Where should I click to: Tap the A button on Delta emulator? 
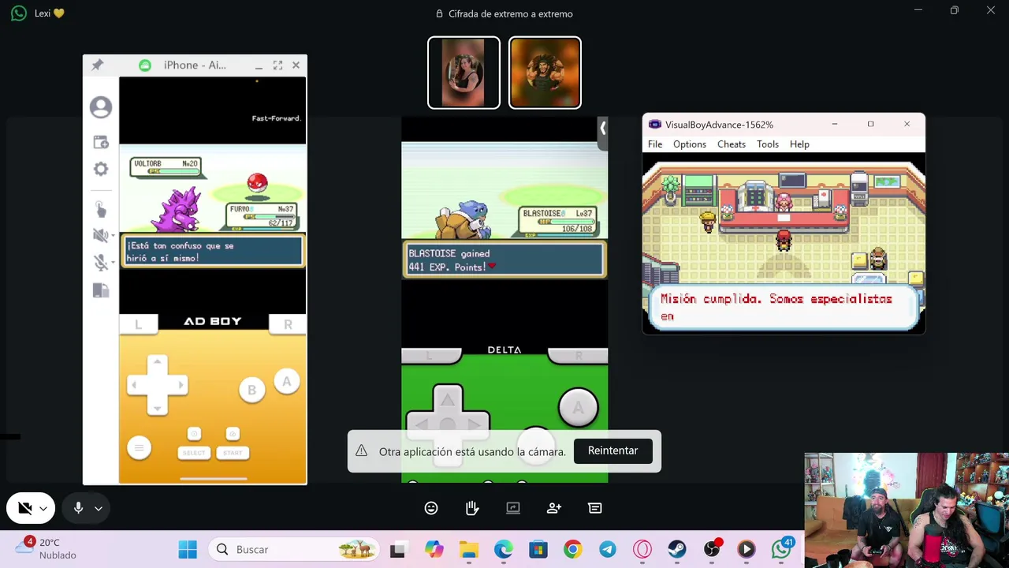pyautogui.click(x=578, y=407)
